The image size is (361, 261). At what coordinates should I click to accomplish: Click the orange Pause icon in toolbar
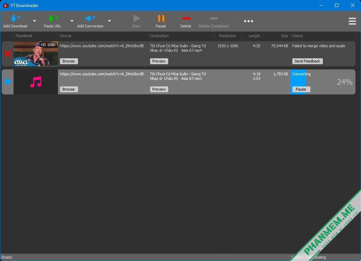[161, 18]
